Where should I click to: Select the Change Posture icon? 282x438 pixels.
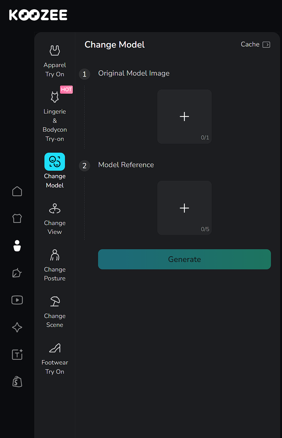pyautogui.click(x=55, y=255)
